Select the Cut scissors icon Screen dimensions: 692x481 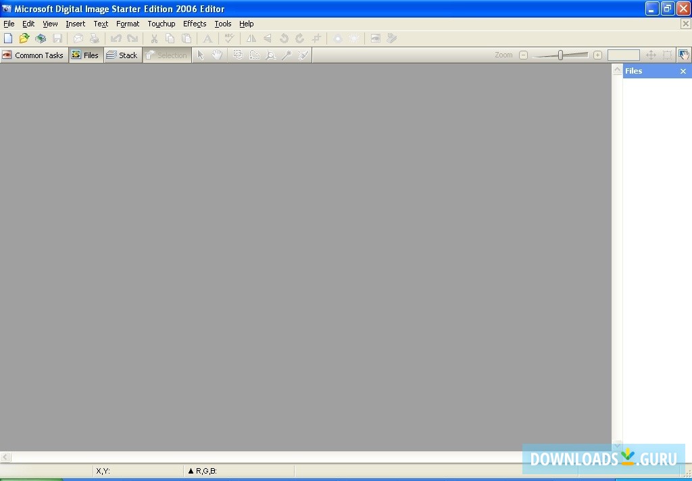click(x=154, y=39)
